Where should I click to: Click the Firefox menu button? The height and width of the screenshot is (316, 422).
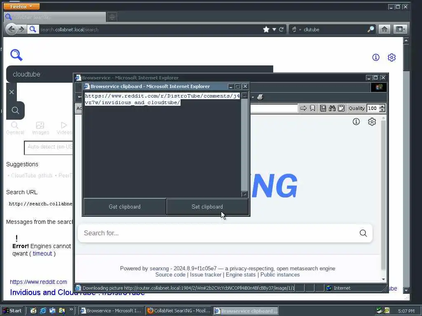(21, 6)
